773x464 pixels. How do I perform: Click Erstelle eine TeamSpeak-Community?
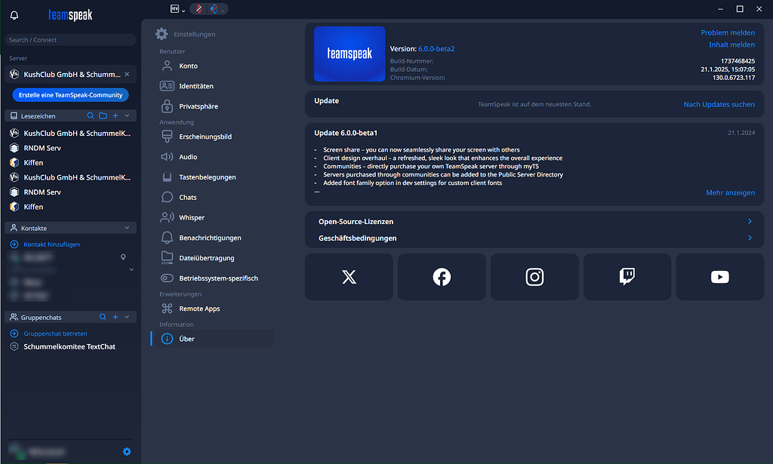[69, 95]
